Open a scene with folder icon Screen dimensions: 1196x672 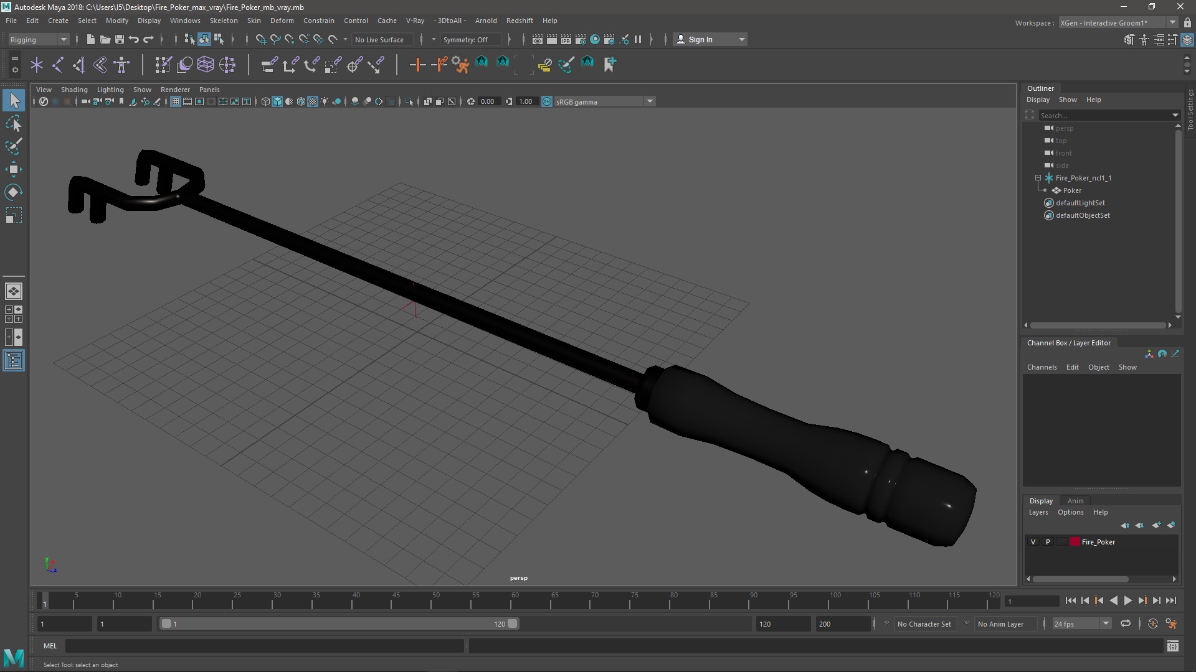click(105, 39)
